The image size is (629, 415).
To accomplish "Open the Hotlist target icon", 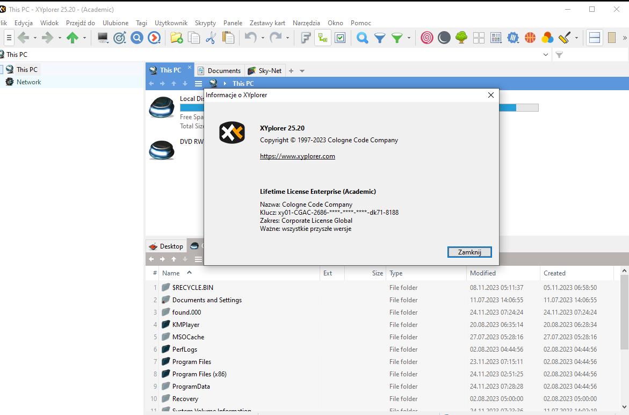I will 120,38.
